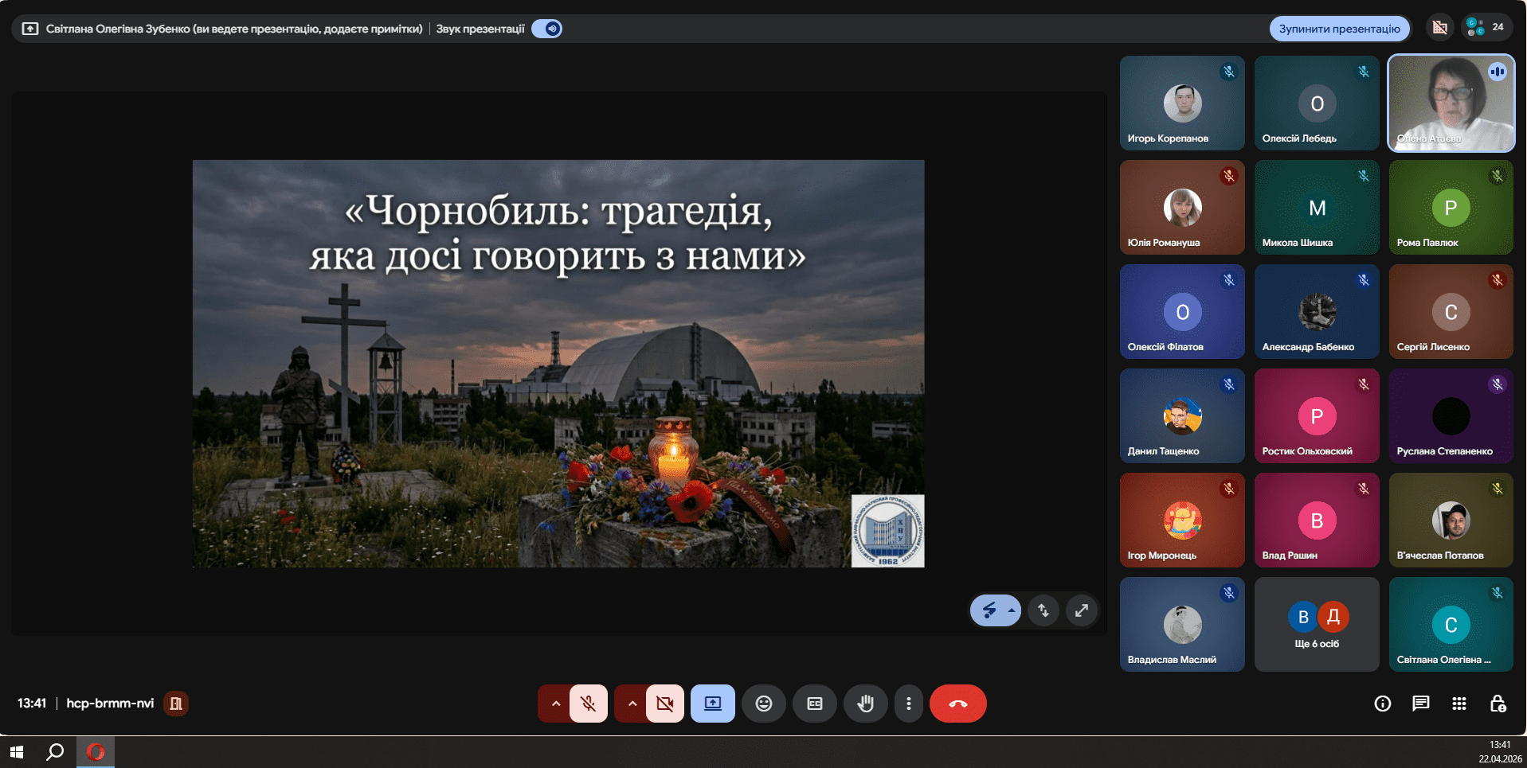
Task: Open the emoji reactions button
Action: point(763,704)
